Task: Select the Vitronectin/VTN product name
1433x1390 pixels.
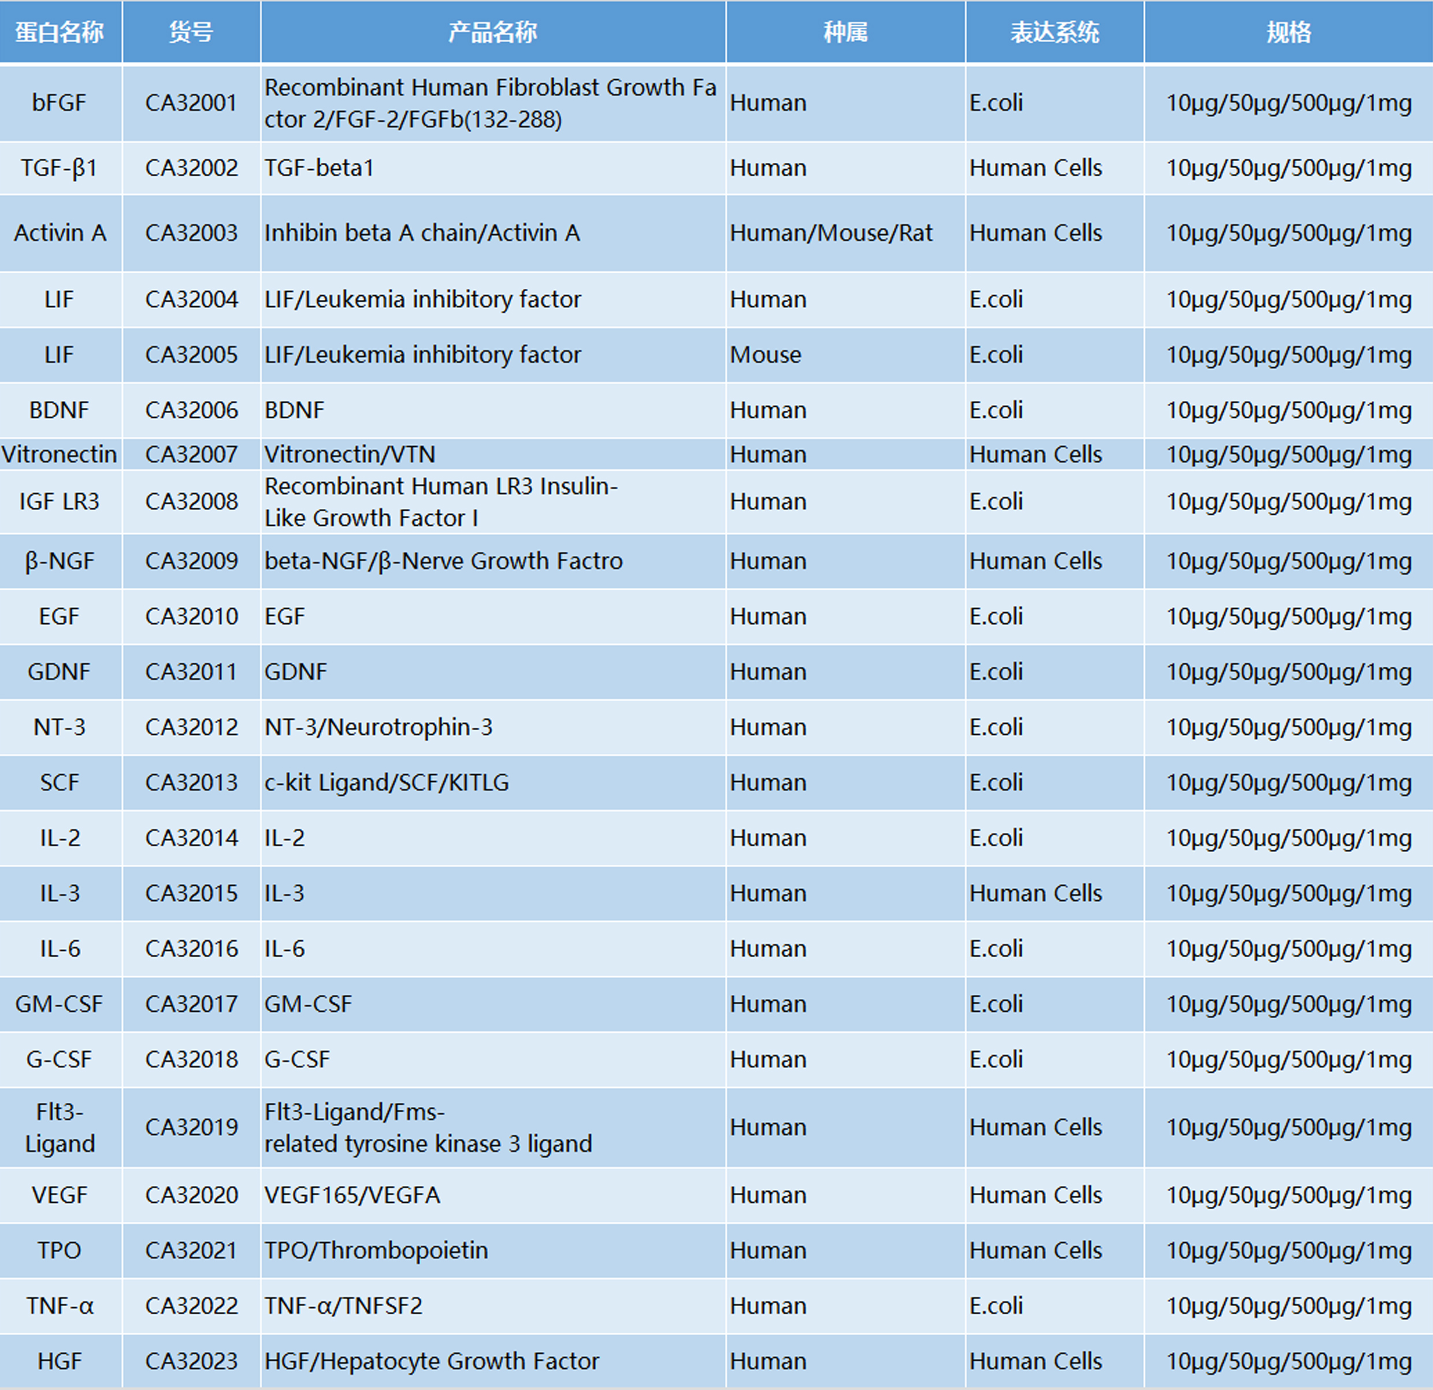Action: coord(493,455)
